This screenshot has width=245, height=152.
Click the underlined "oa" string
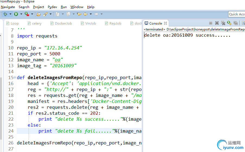coord(58,60)
